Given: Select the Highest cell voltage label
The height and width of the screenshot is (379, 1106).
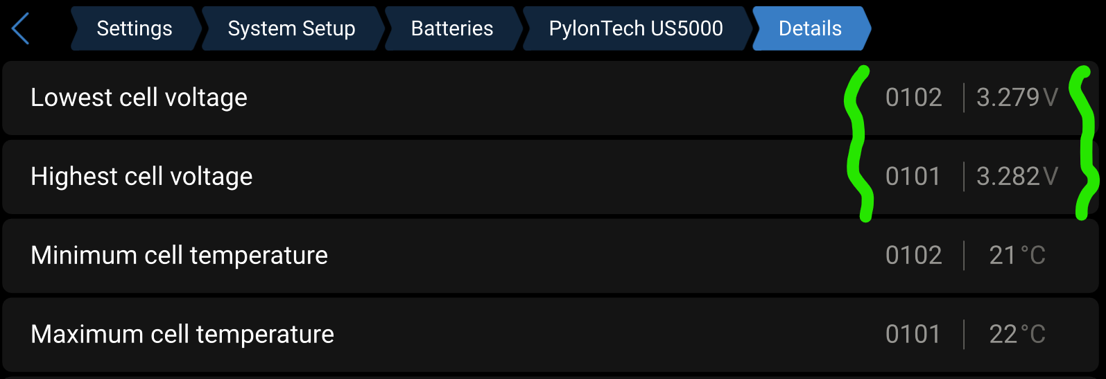Looking at the screenshot, I should 141,177.
